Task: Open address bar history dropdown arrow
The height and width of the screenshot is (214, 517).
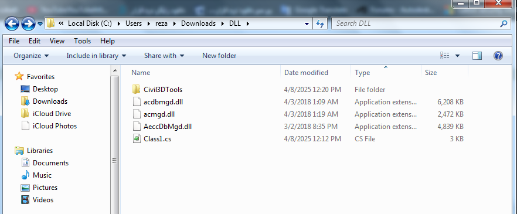Action: click(x=307, y=23)
